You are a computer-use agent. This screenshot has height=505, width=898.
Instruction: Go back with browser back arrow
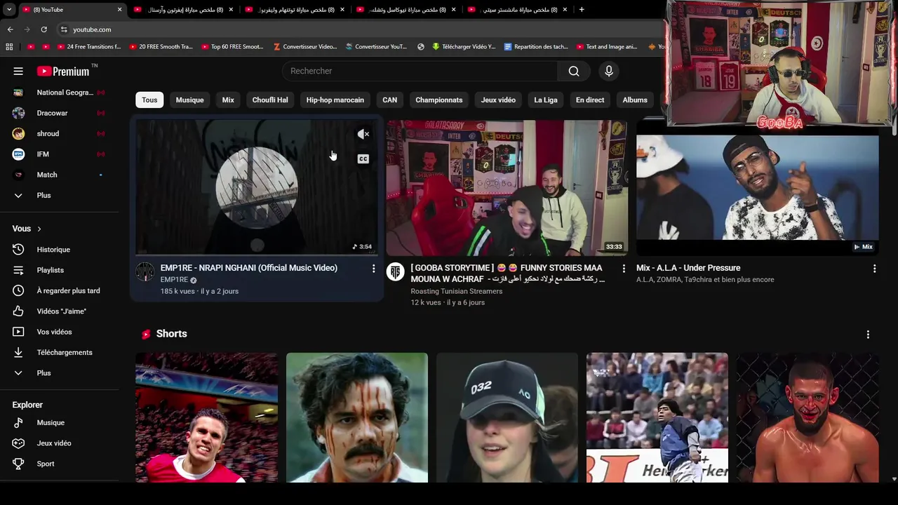pos(10,29)
